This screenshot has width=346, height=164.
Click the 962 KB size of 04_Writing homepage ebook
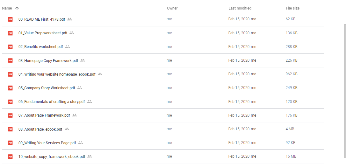(x=291, y=74)
